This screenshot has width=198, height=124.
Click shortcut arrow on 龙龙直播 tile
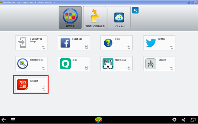point(43,89)
